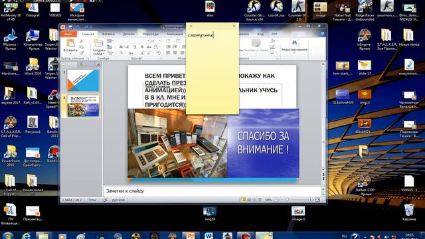Image resolution: width=425 pixels, height=239 pixels.
Task: Expand the Редактирование editing menu
Action: pos(294,46)
